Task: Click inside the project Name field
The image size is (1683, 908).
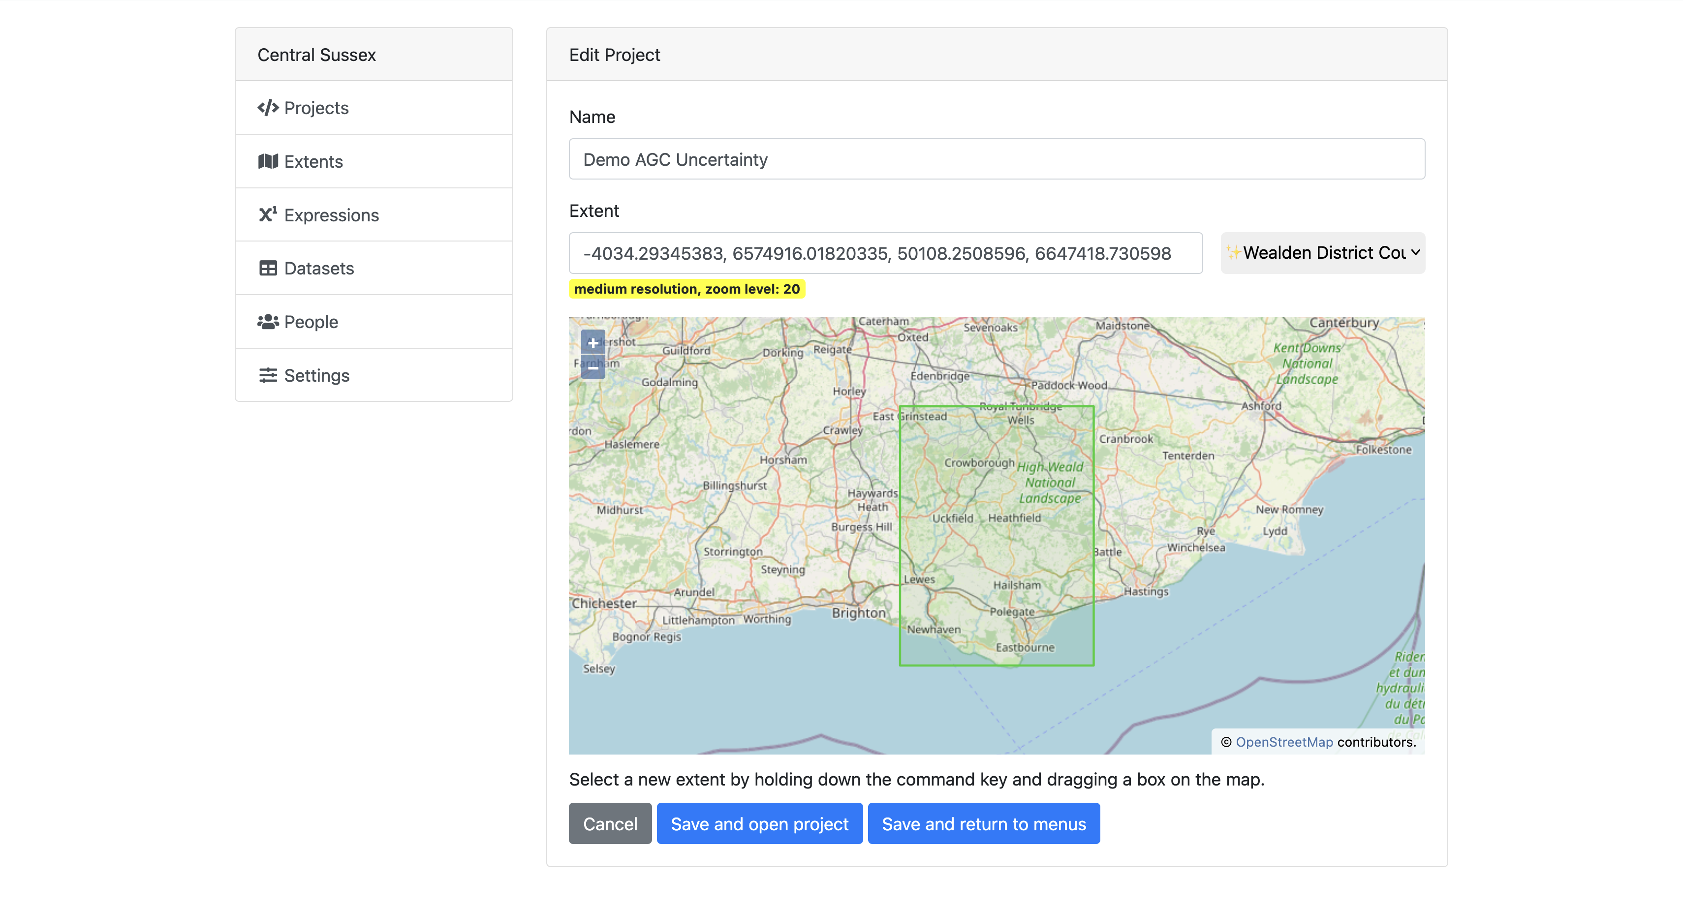Action: click(x=997, y=159)
